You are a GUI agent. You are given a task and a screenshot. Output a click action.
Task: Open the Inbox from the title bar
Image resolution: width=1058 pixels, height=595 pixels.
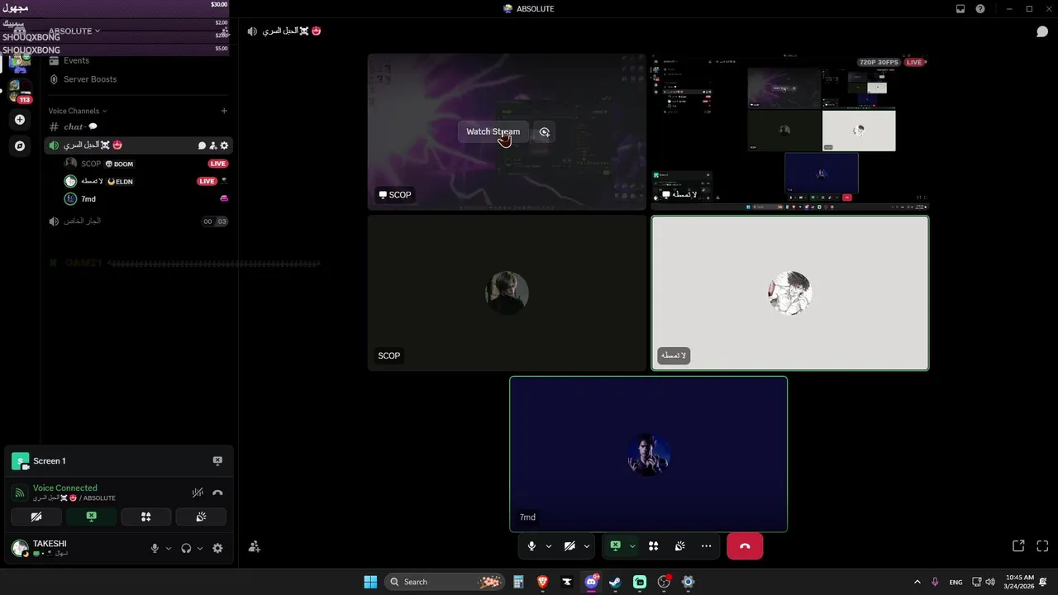(960, 9)
